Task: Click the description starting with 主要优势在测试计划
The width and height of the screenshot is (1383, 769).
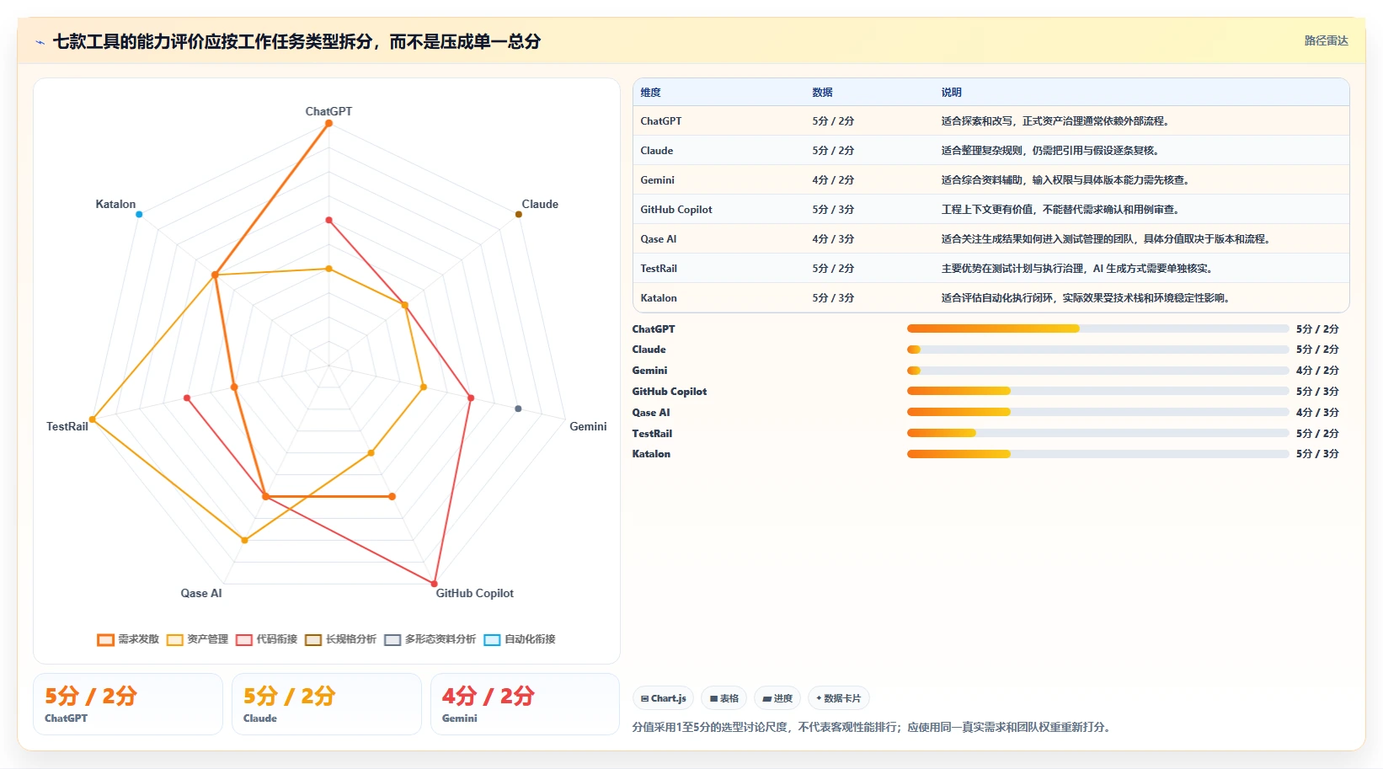Action: tap(1076, 269)
